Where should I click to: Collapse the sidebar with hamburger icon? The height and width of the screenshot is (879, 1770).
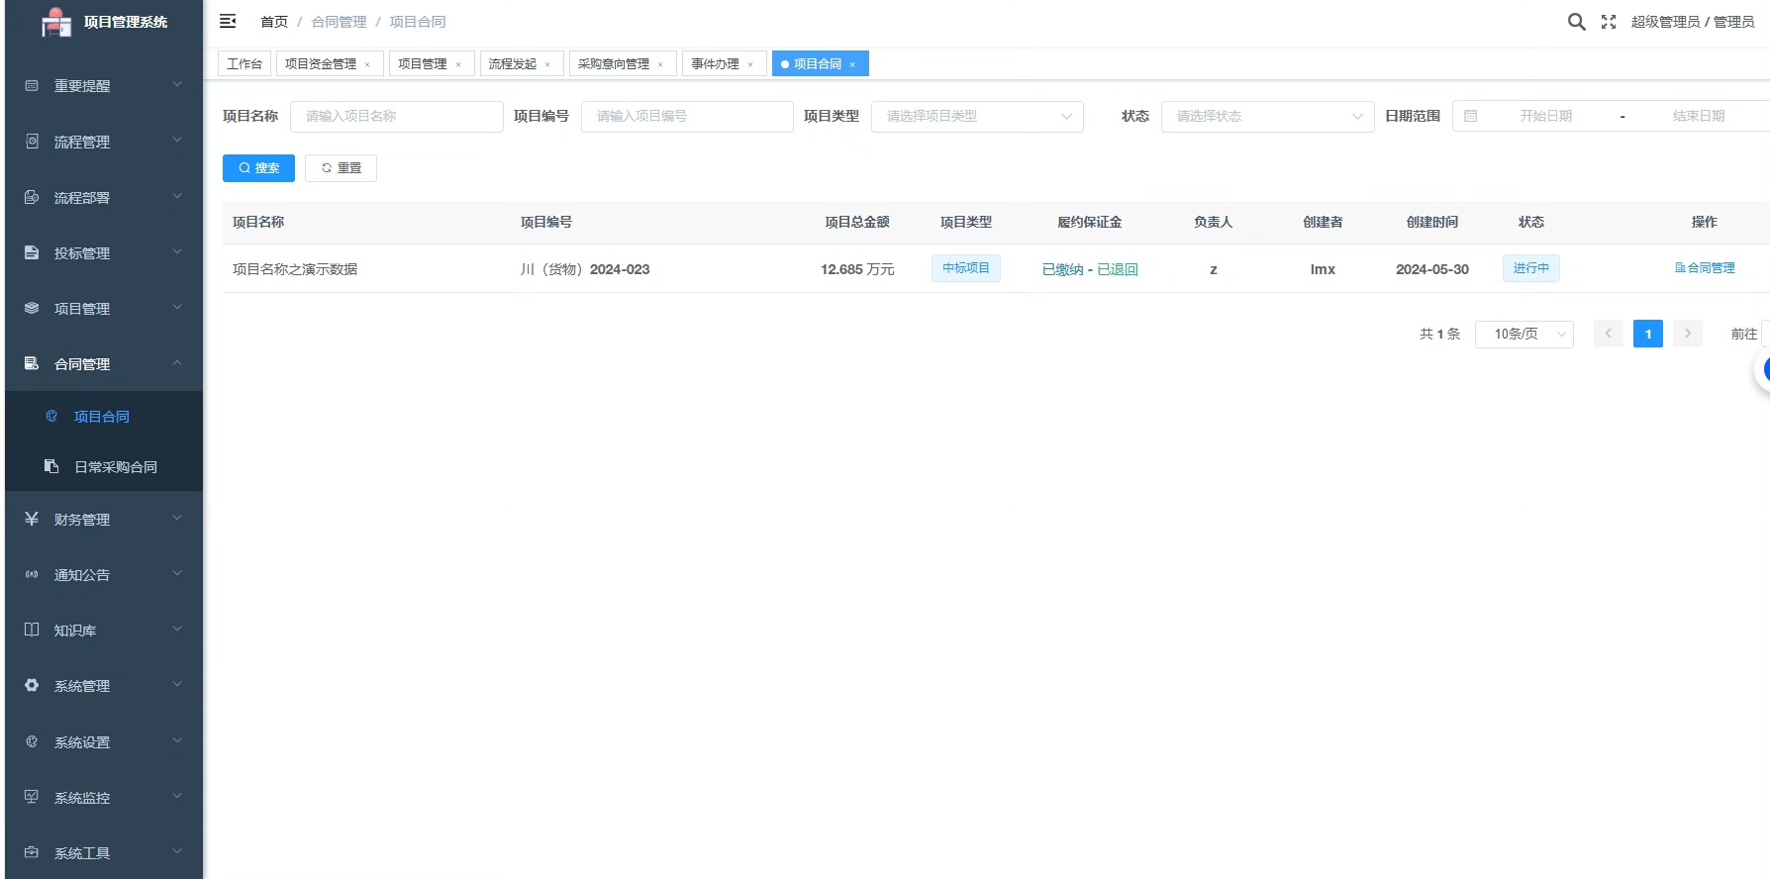click(228, 22)
